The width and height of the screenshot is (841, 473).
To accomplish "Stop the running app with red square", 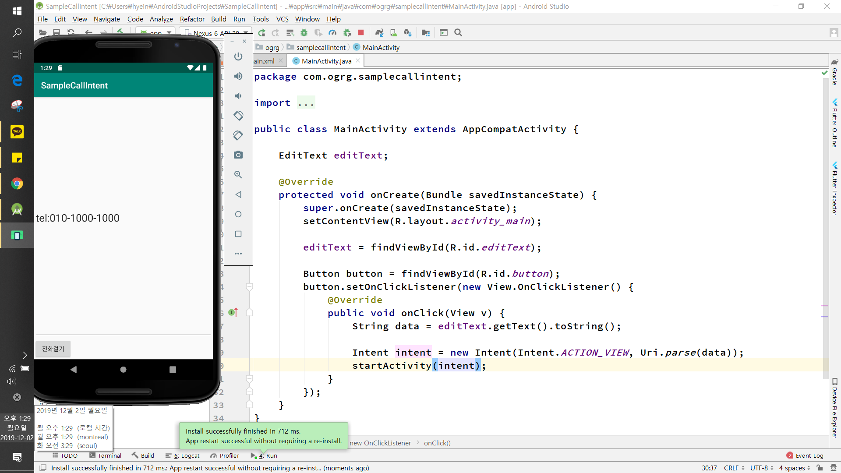I will coord(361,33).
